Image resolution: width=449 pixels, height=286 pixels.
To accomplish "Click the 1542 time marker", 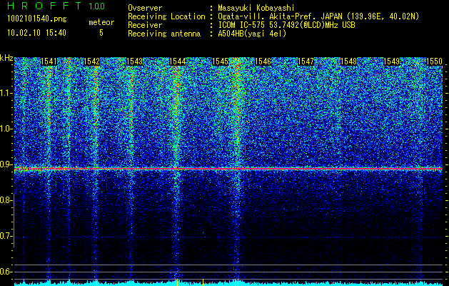I will 91,61.
